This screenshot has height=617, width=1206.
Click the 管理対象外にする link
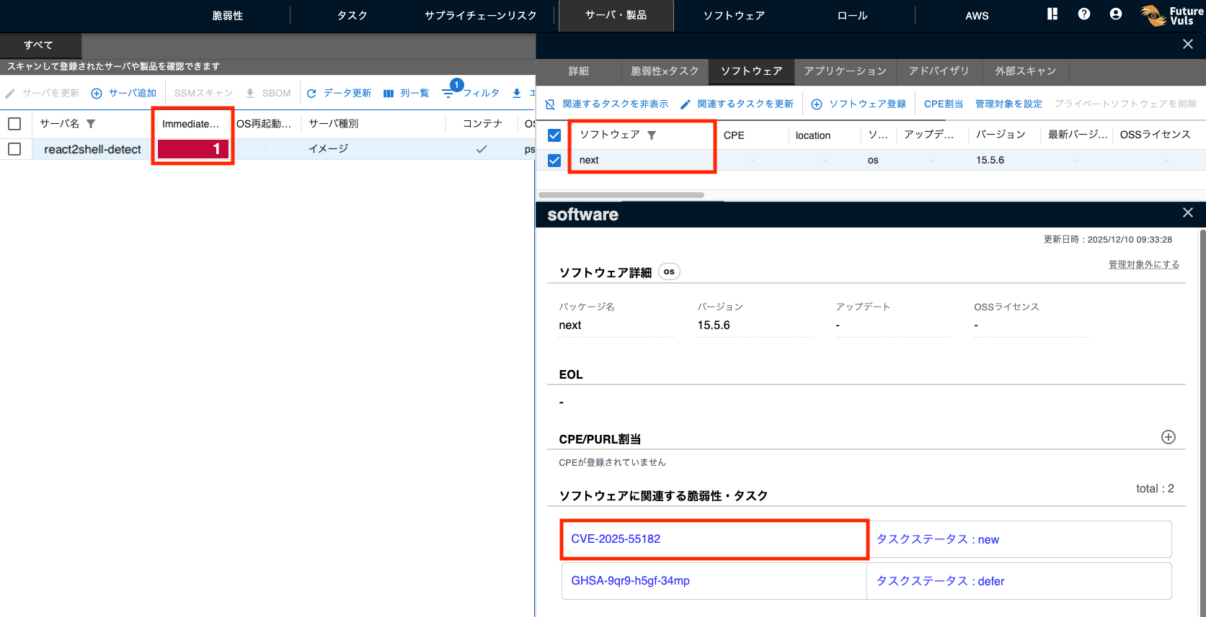click(1143, 265)
